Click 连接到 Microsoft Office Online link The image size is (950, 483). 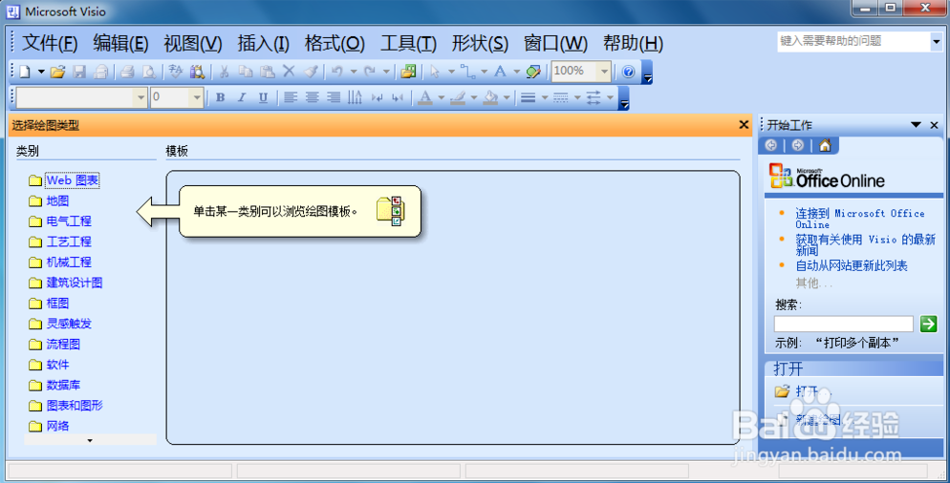click(860, 219)
